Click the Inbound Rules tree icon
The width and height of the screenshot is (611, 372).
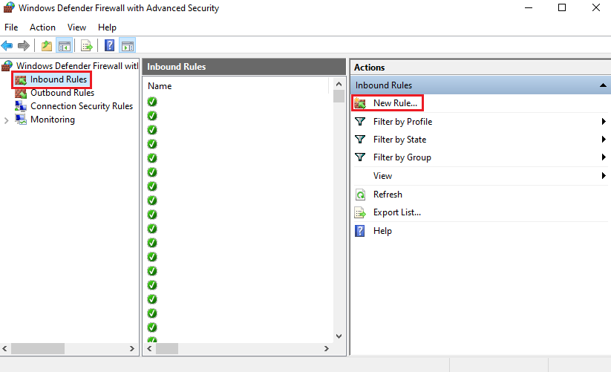[x=21, y=80]
